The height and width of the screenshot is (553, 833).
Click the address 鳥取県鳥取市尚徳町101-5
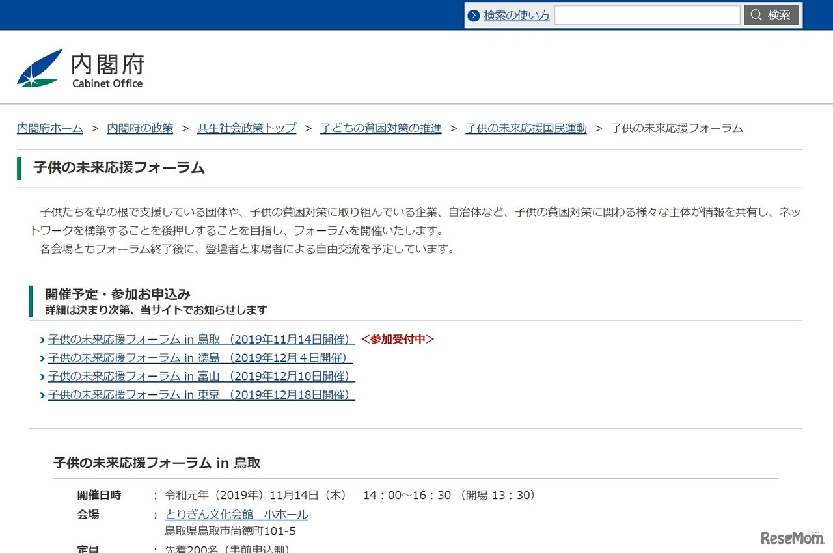(230, 532)
